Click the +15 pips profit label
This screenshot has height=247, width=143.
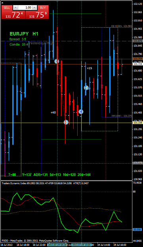[x=90, y=68]
